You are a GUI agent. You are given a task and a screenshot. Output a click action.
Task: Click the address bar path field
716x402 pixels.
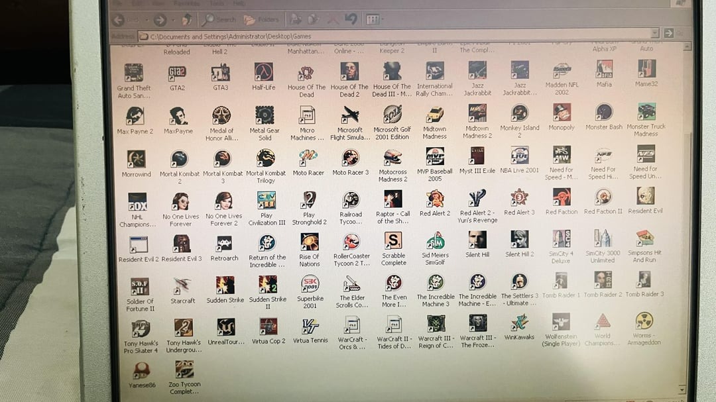coord(394,35)
